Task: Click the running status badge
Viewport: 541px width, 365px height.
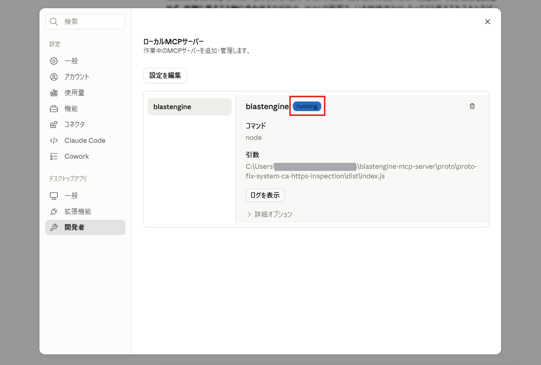Action: (x=307, y=106)
